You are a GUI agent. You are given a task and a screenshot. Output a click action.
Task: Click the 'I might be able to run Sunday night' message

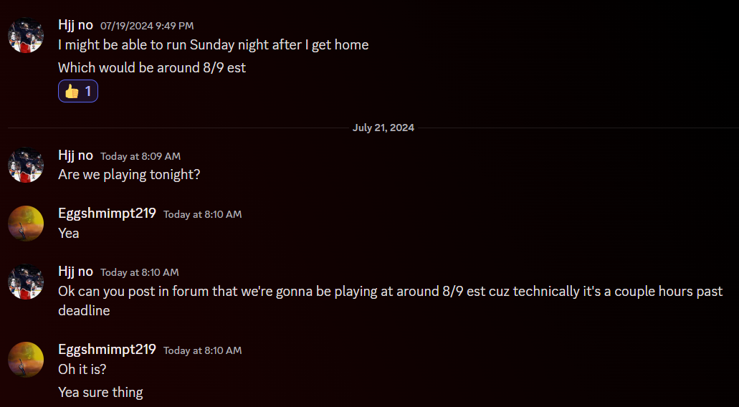(x=214, y=44)
